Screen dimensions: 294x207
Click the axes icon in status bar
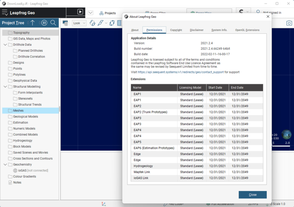[103, 204]
